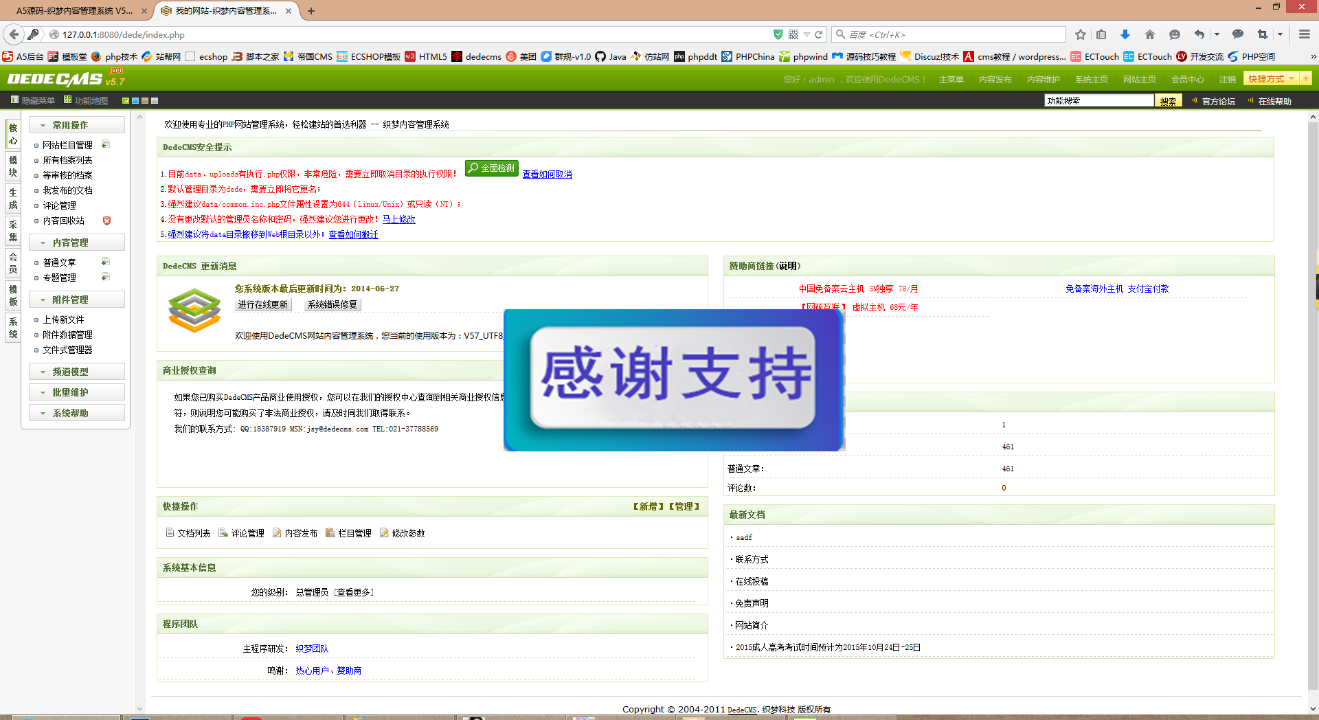Open the 官方论坛 link
The width and height of the screenshot is (1319, 720).
pos(1218,101)
